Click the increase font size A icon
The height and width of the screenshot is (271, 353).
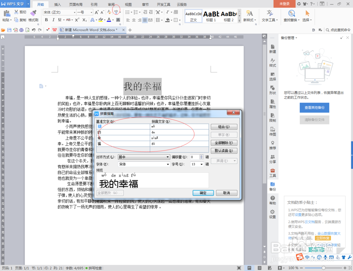pyautogui.click(x=97, y=12)
